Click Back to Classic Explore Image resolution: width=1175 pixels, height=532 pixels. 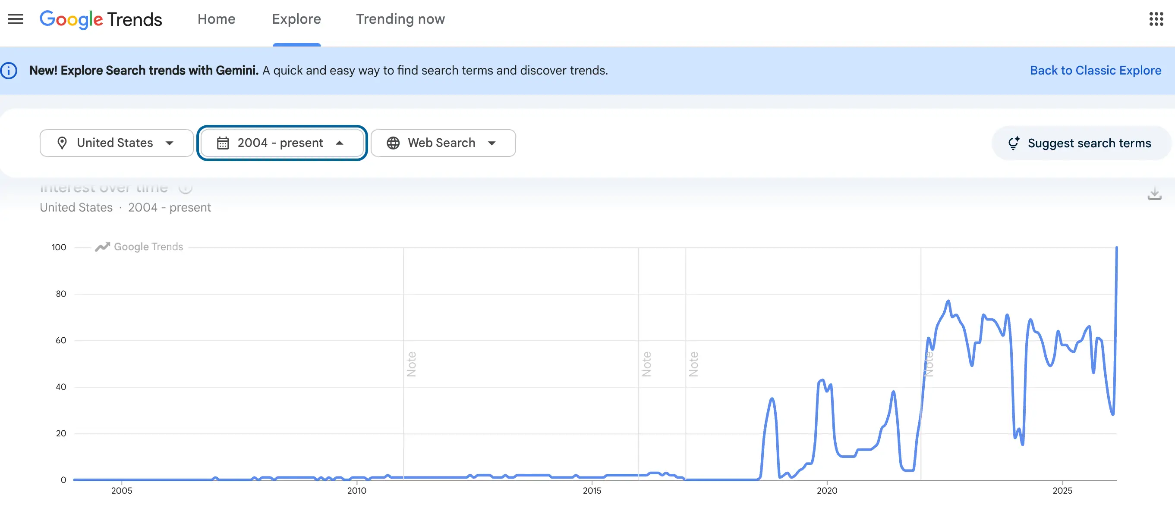click(x=1096, y=70)
